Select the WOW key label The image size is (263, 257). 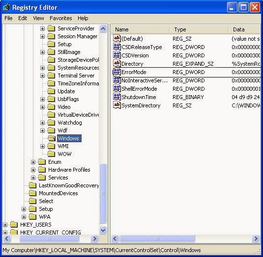[64, 154]
